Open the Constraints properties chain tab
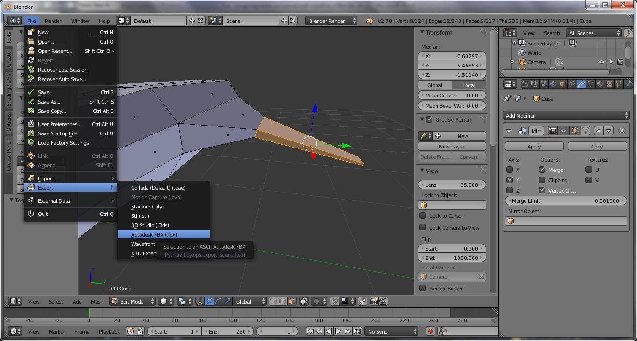Image resolution: width=637 pixels, height=341 pixels. tap(572, 84)
